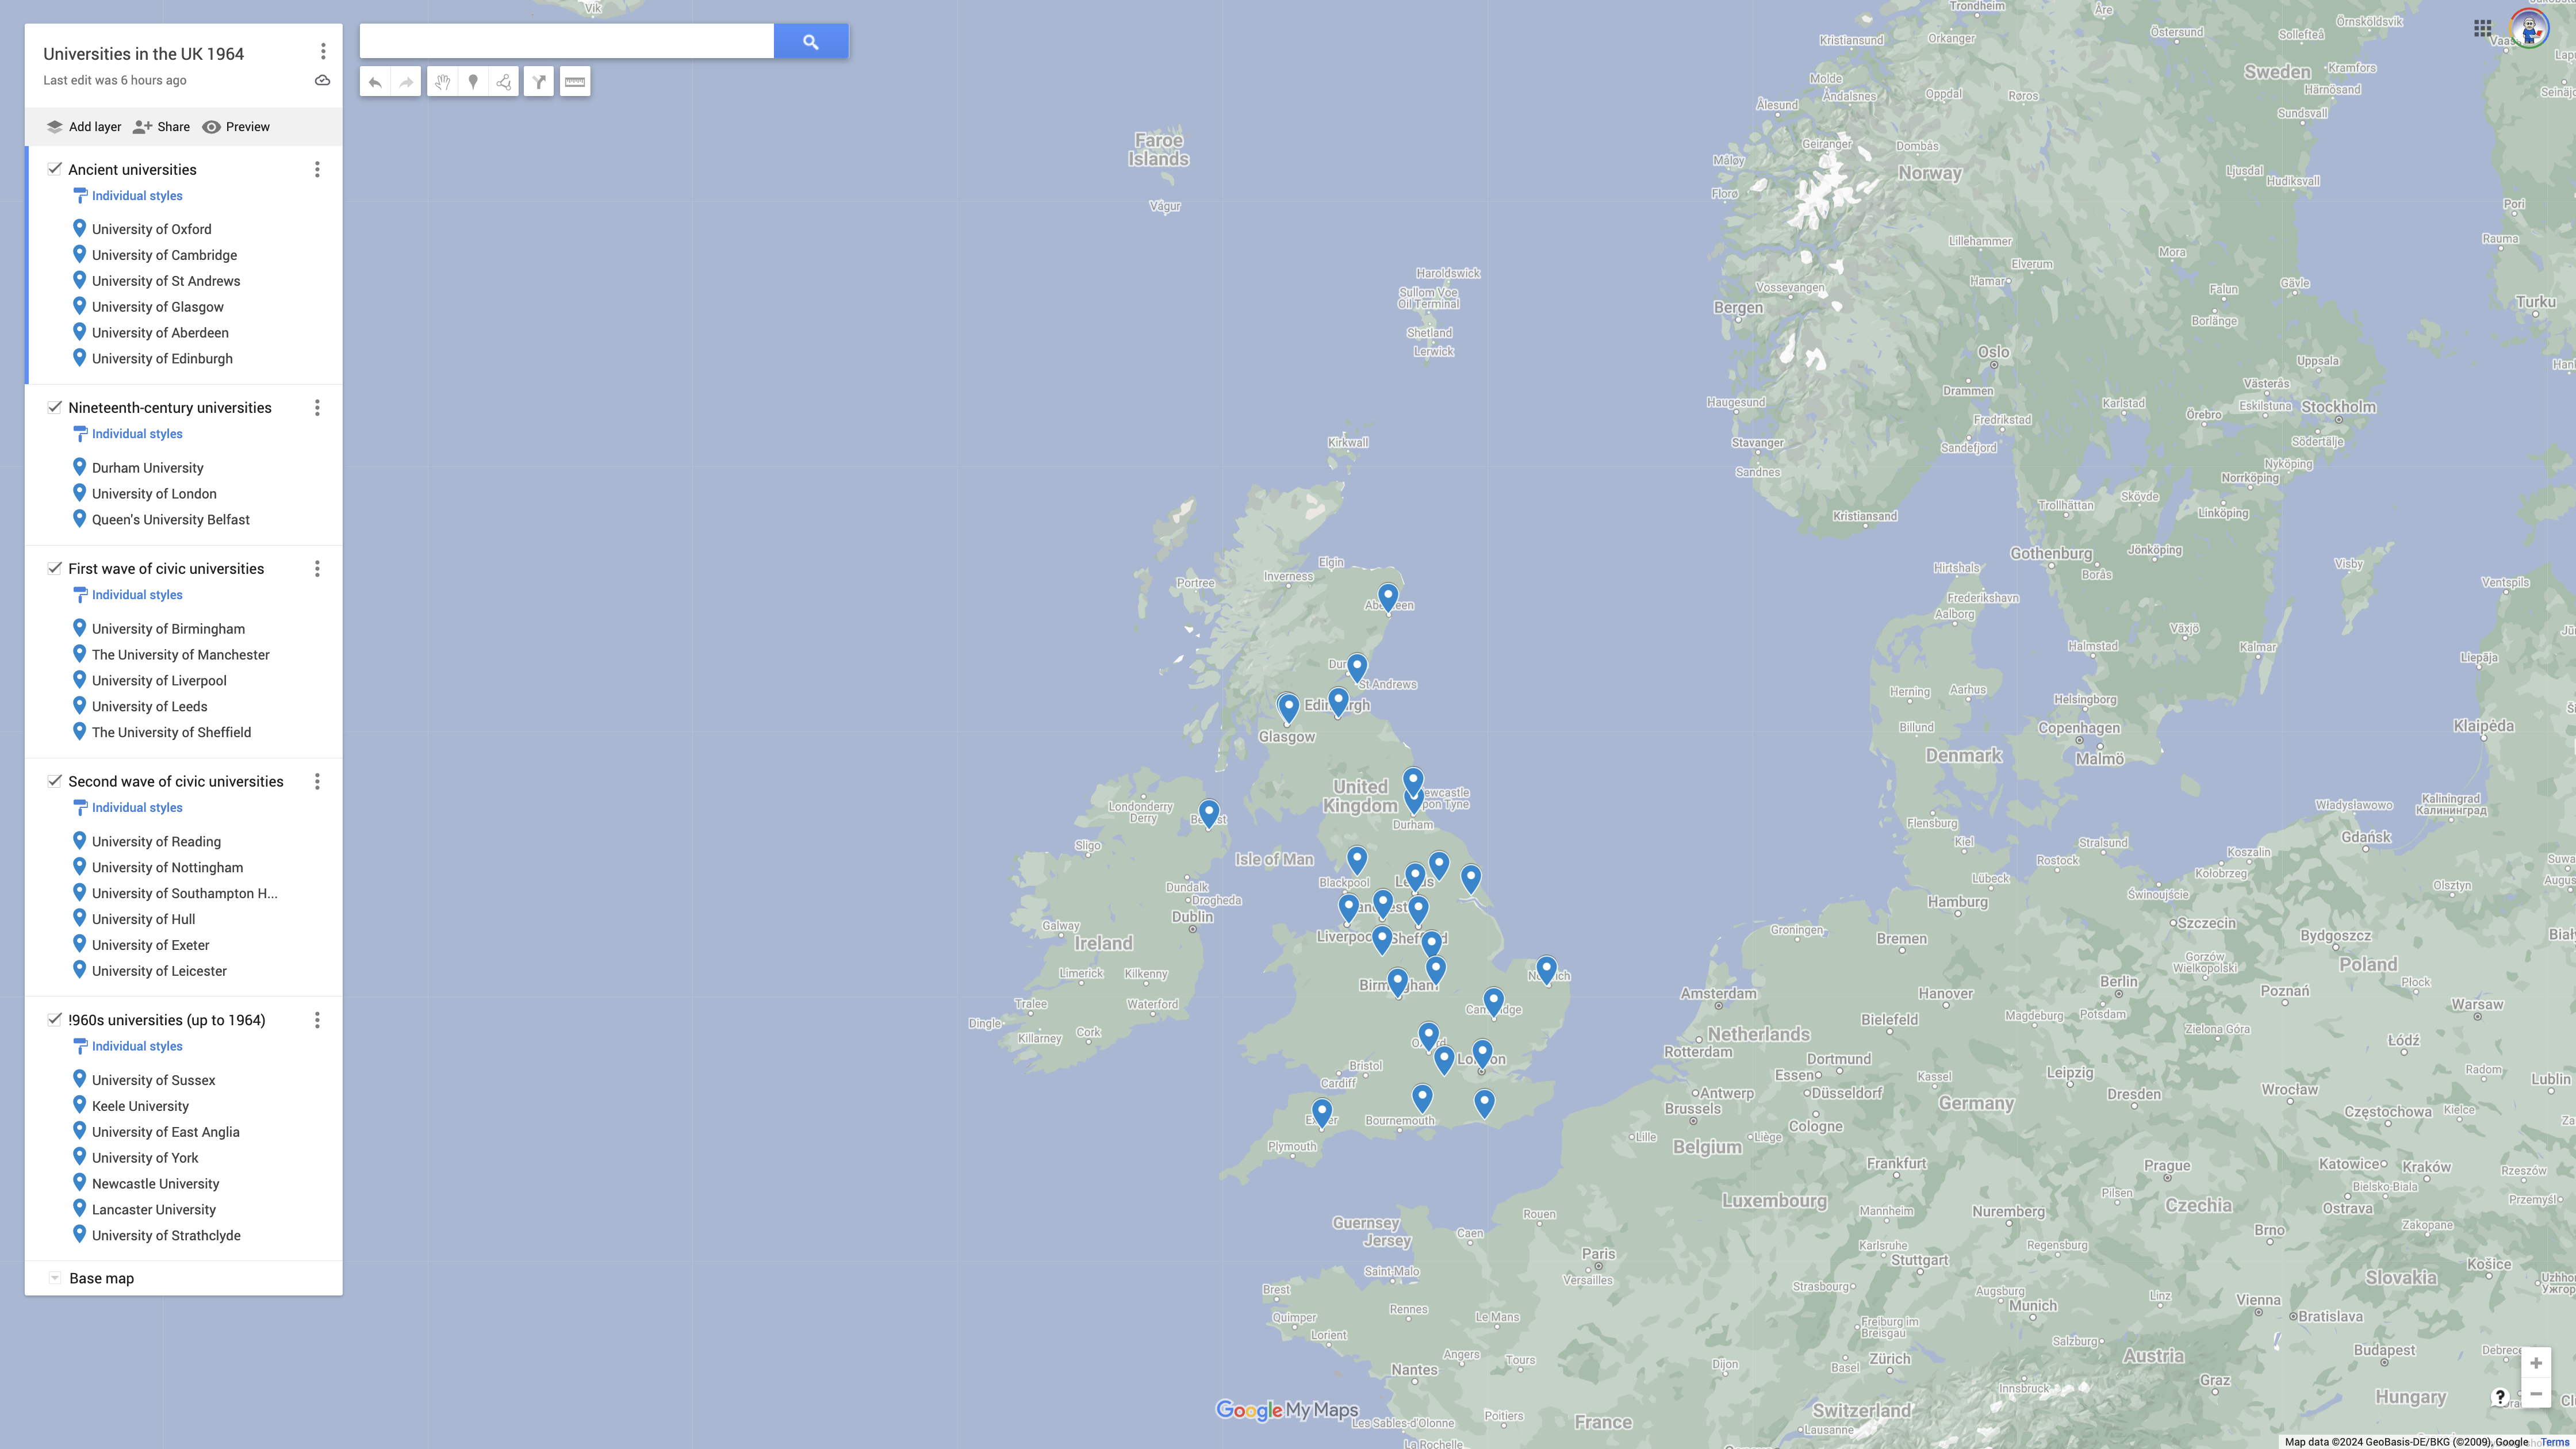Image resolution: width=2576 pixels, height=1449 pixels.
Task: Open the Google apps grid
Action: tap(2482, 29)
